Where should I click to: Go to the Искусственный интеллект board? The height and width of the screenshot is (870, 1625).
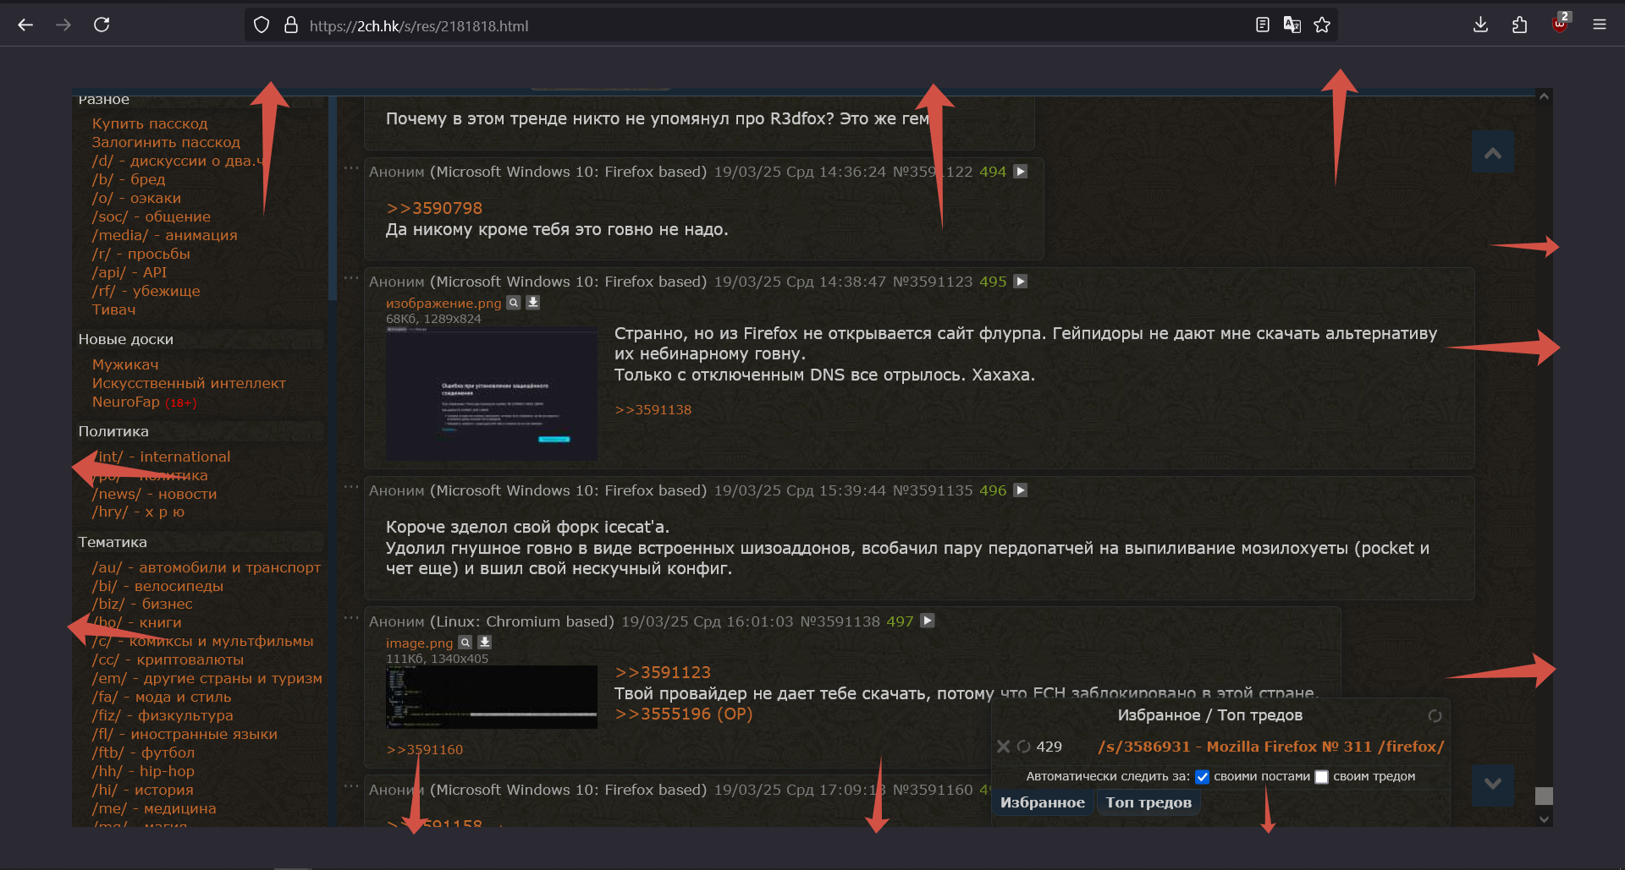point(189,383)
